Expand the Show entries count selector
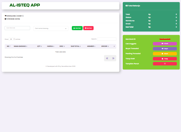 point(12,39)
